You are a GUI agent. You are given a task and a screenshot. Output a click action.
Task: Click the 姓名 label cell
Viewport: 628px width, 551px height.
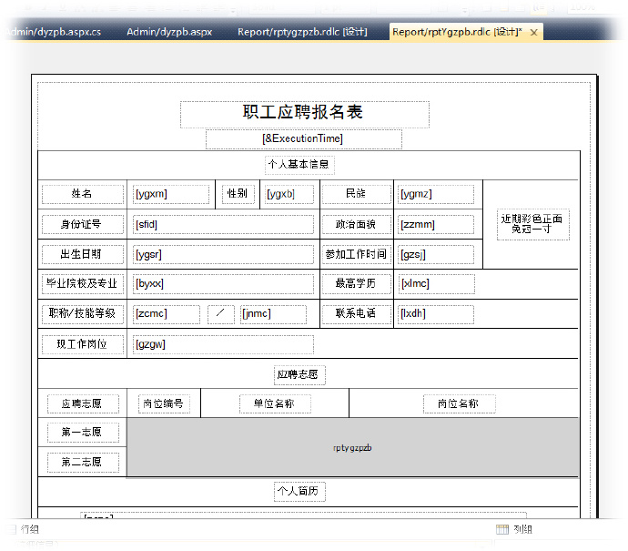[x=83, y=194]
